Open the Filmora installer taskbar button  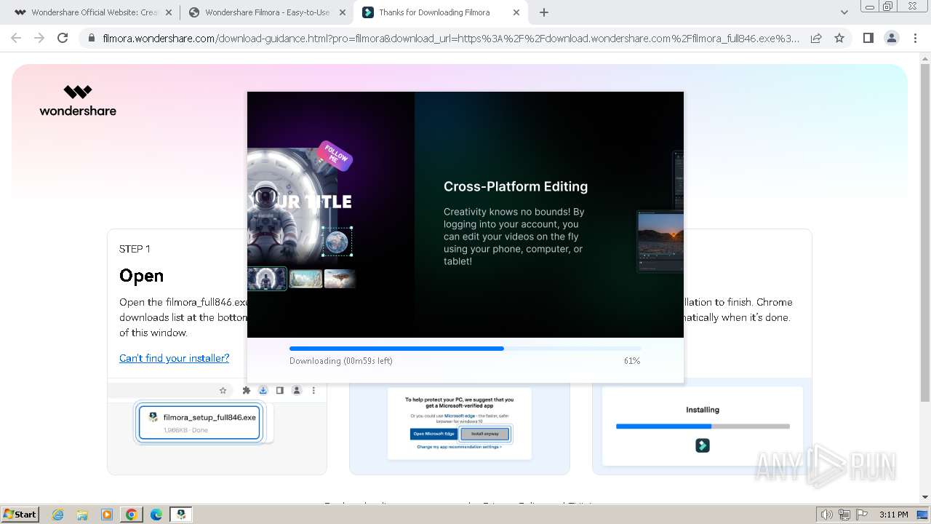pos(181,515)
